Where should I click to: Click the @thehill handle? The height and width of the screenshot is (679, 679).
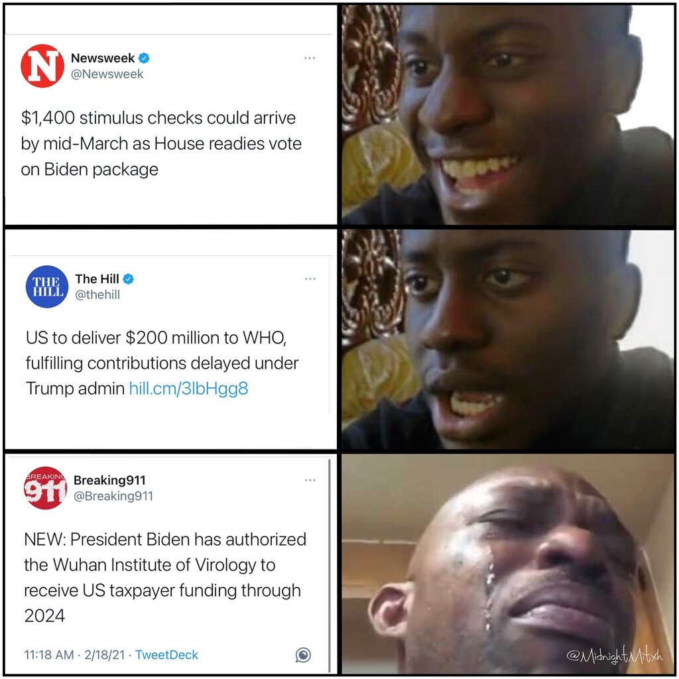(x=97, y=294)
